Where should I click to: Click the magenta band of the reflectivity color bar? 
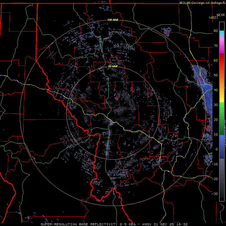click(222, 46)
